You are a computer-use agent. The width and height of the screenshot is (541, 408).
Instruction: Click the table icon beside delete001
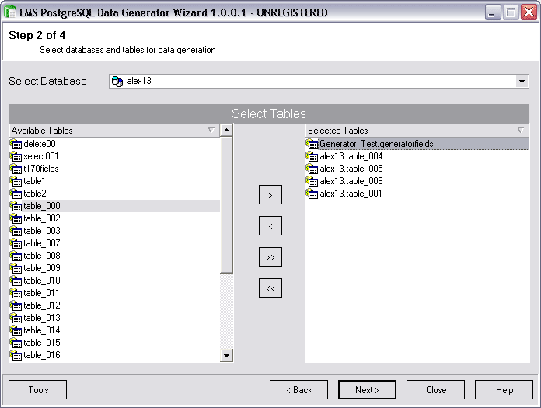16,144
